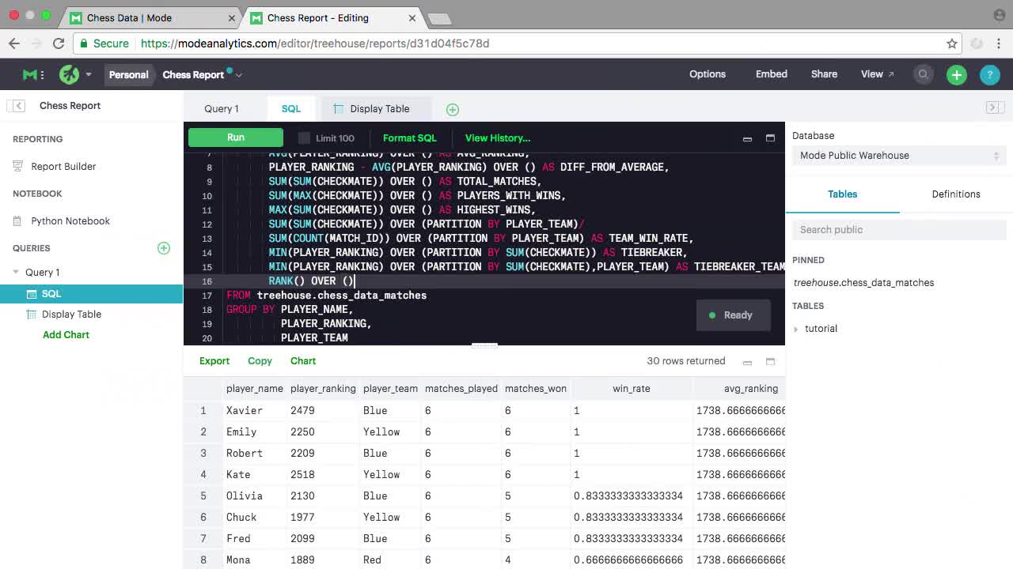Click the Mona cell in row 8
Screen dimensions: 1013x569
238,560
